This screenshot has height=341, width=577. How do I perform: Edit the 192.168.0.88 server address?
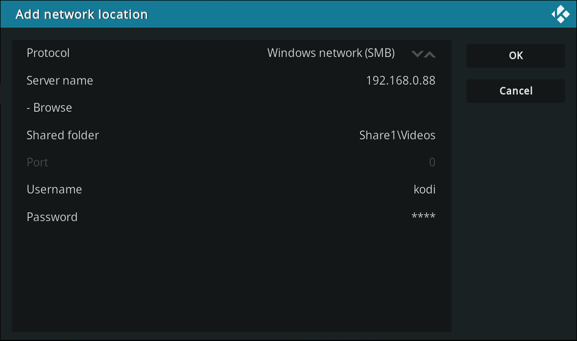click(400, 81)
